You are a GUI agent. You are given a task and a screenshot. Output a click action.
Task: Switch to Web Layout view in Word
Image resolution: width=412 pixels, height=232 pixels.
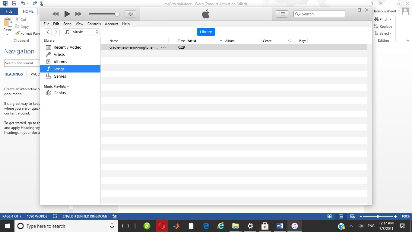click(x=352, y=216)
